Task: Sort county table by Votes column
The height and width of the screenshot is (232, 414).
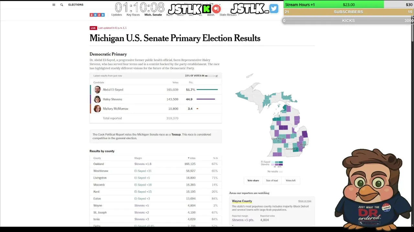Action: coord(191,158)
